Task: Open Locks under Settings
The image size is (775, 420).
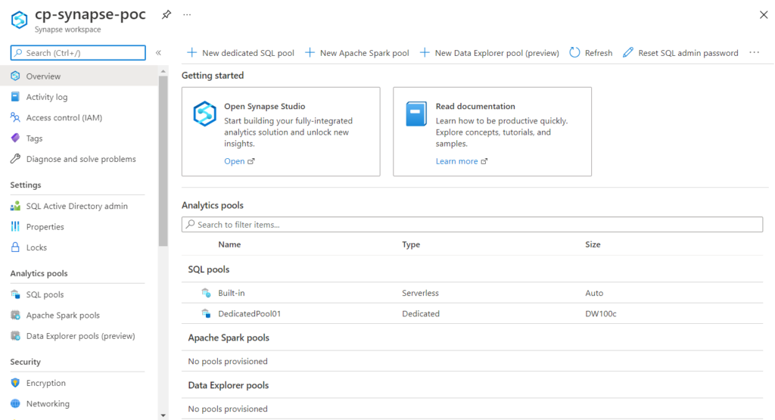Action: pos(36,247)
